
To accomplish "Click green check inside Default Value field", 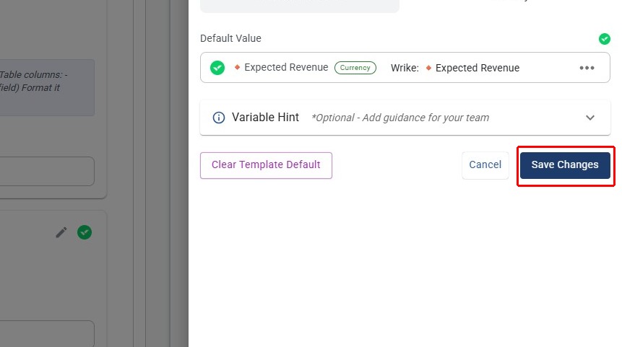I will click(x=217, y=68).
